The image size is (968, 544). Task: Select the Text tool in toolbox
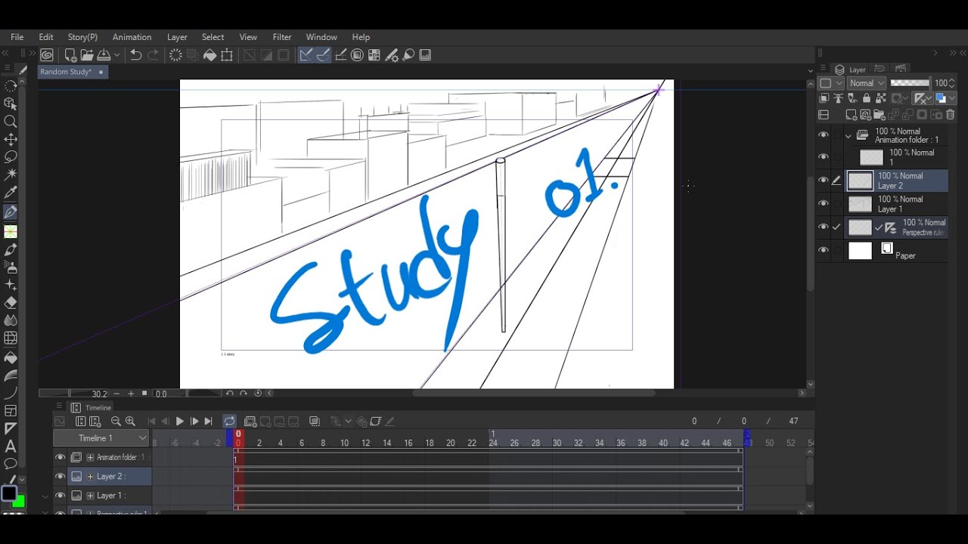tap(11, 447)
